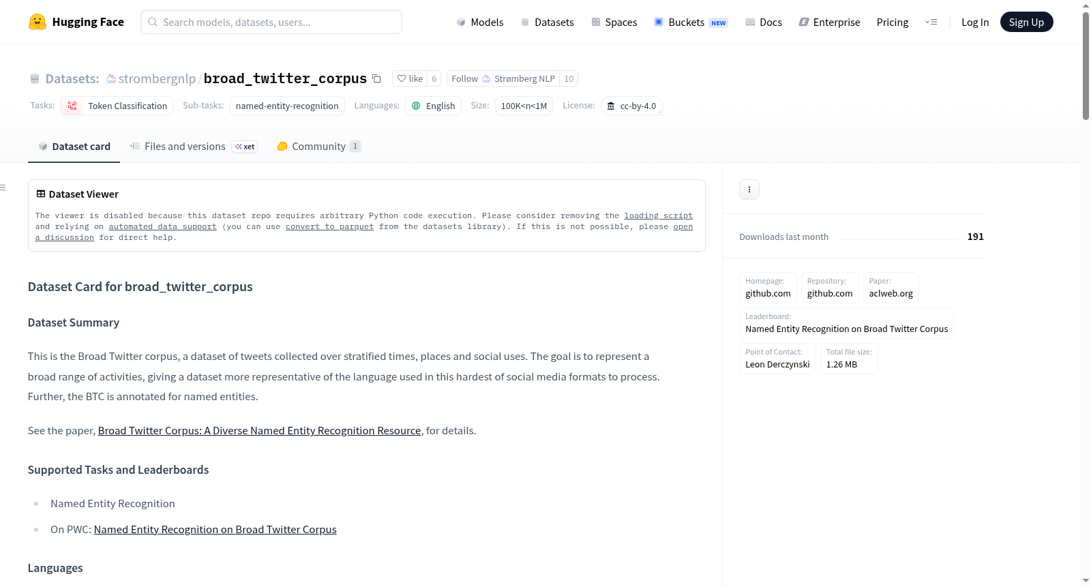Open the three-dot options menu in sidebar
This screenshot has height=587, width=1091.
pyautogui.click(x=749, y=190)
